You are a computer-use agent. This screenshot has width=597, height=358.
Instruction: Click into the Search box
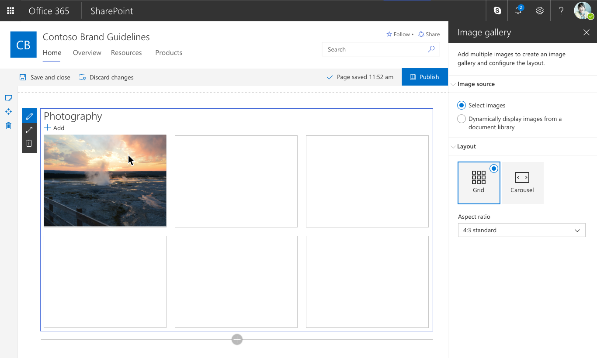click(381, 49)
